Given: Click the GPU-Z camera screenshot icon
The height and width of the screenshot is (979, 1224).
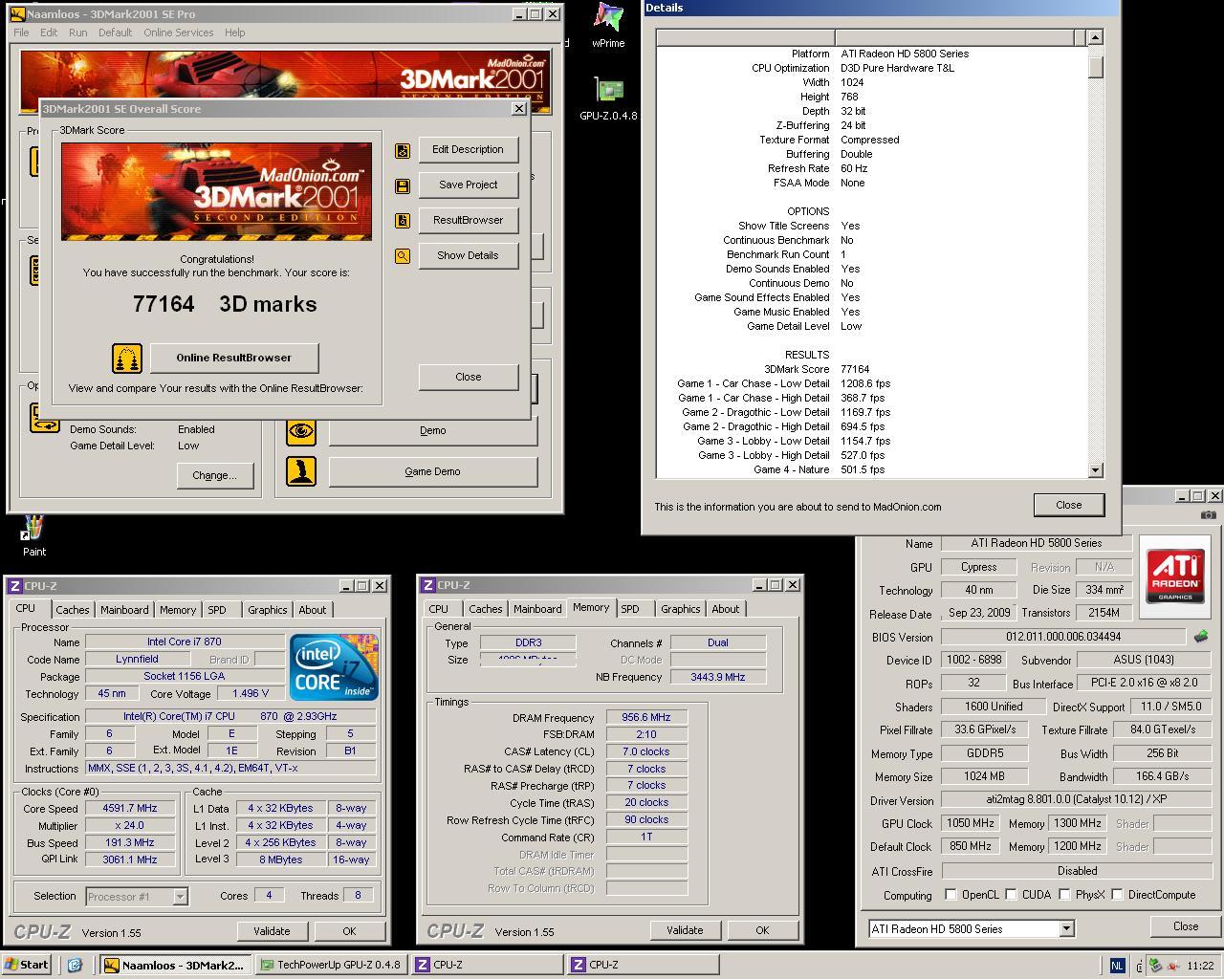Looking at the screenshot, I should coord(1209,514).
